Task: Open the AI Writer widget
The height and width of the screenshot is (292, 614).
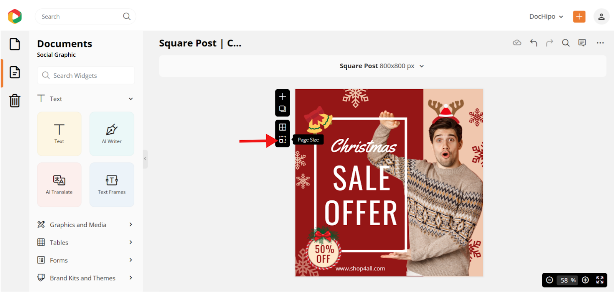Action: coord(112,134)
